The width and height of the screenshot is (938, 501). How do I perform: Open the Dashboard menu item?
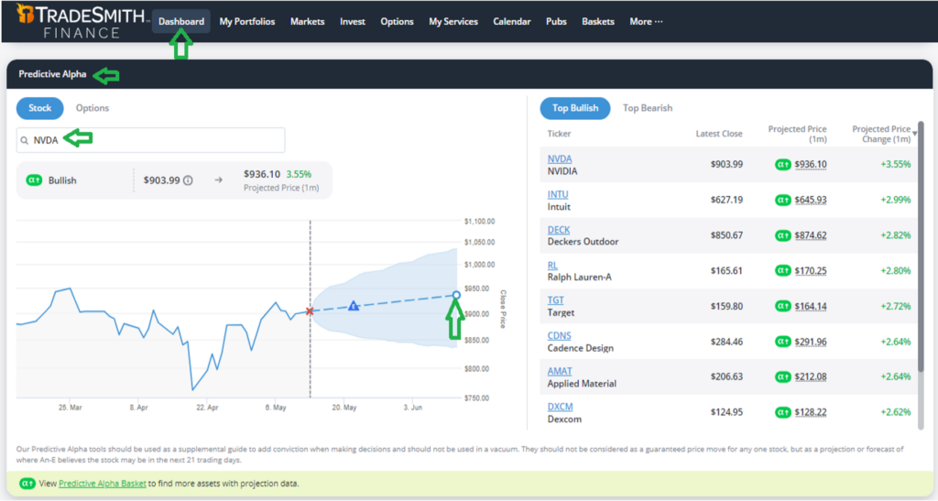pos(181,21)
